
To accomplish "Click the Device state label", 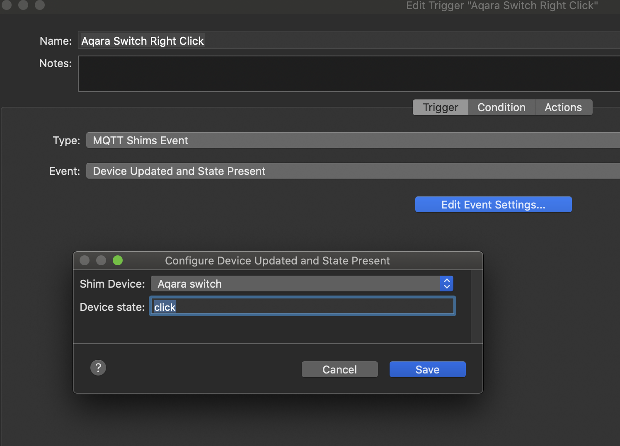I will tap(112, 307).
